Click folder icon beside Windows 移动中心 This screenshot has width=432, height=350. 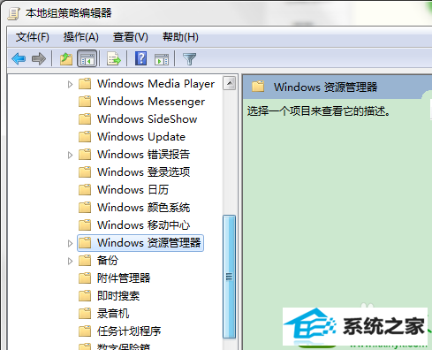[x=85, y=225]
